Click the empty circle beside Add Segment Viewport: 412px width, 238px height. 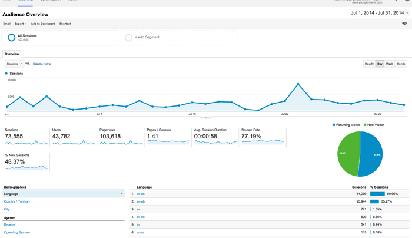tap(128, 38)
